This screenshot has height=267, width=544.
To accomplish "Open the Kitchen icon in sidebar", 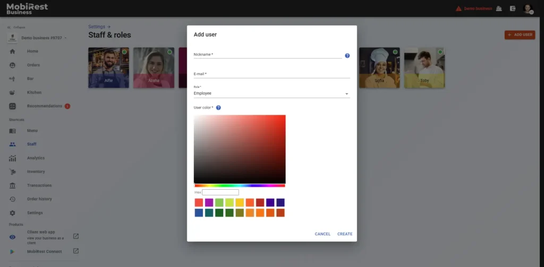I will pyautogui.click(x=12, y=92).
